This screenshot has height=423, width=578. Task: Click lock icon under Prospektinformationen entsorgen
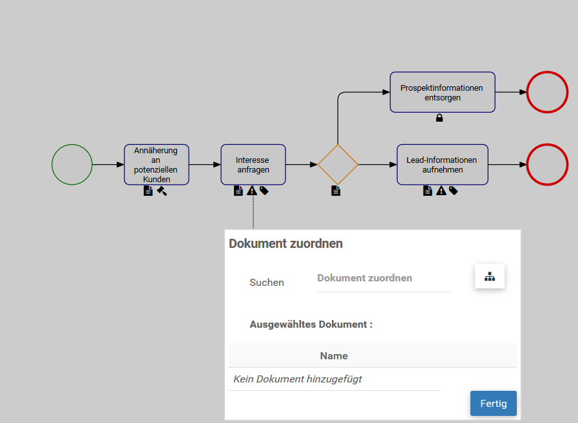click(x=439, y=118)
